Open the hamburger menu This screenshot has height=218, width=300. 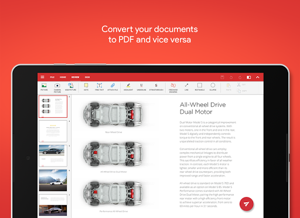click(42, 77)
